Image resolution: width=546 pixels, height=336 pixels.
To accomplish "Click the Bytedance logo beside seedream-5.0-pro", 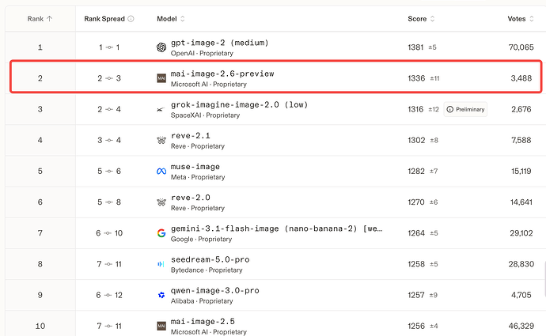I will [161, 264].
